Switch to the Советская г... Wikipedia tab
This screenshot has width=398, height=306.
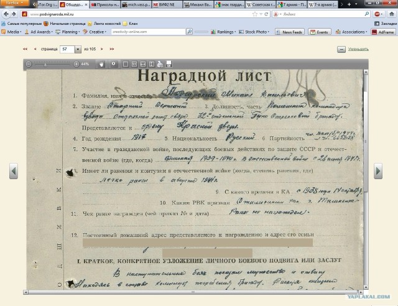260,4
